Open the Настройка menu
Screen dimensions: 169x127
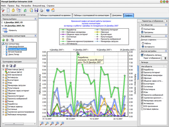(x=26, y=6)
